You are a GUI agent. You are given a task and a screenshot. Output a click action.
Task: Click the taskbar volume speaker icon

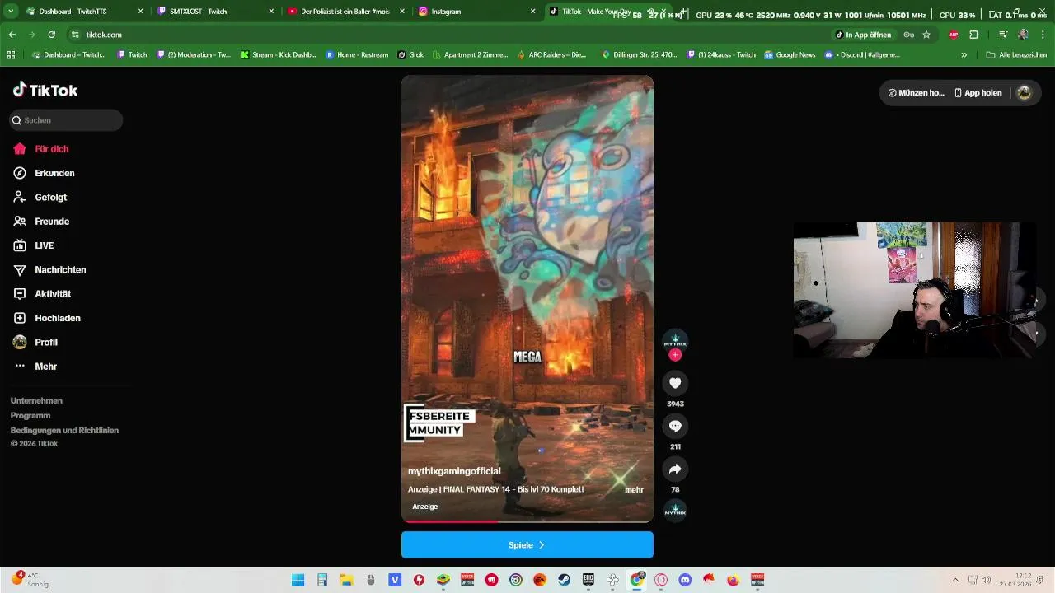click(987, 580)
